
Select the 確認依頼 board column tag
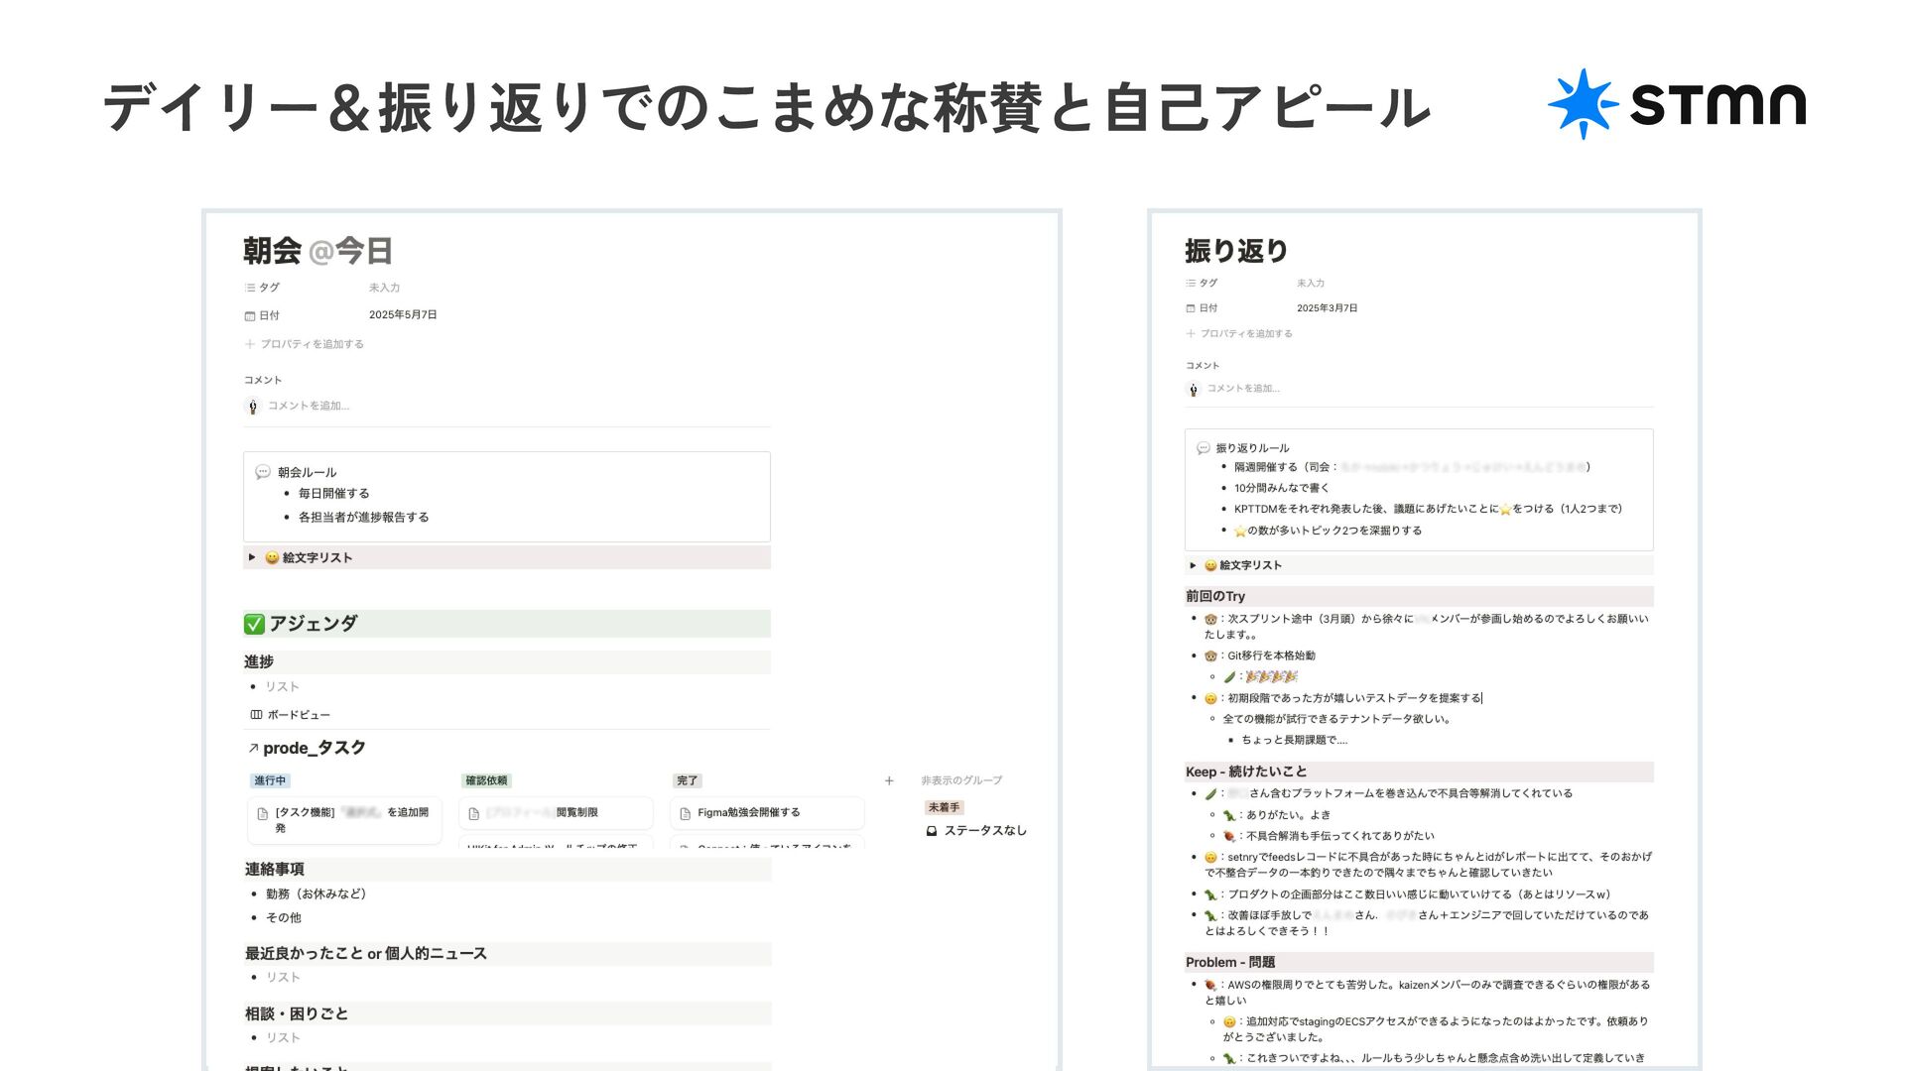pos(486,780)
